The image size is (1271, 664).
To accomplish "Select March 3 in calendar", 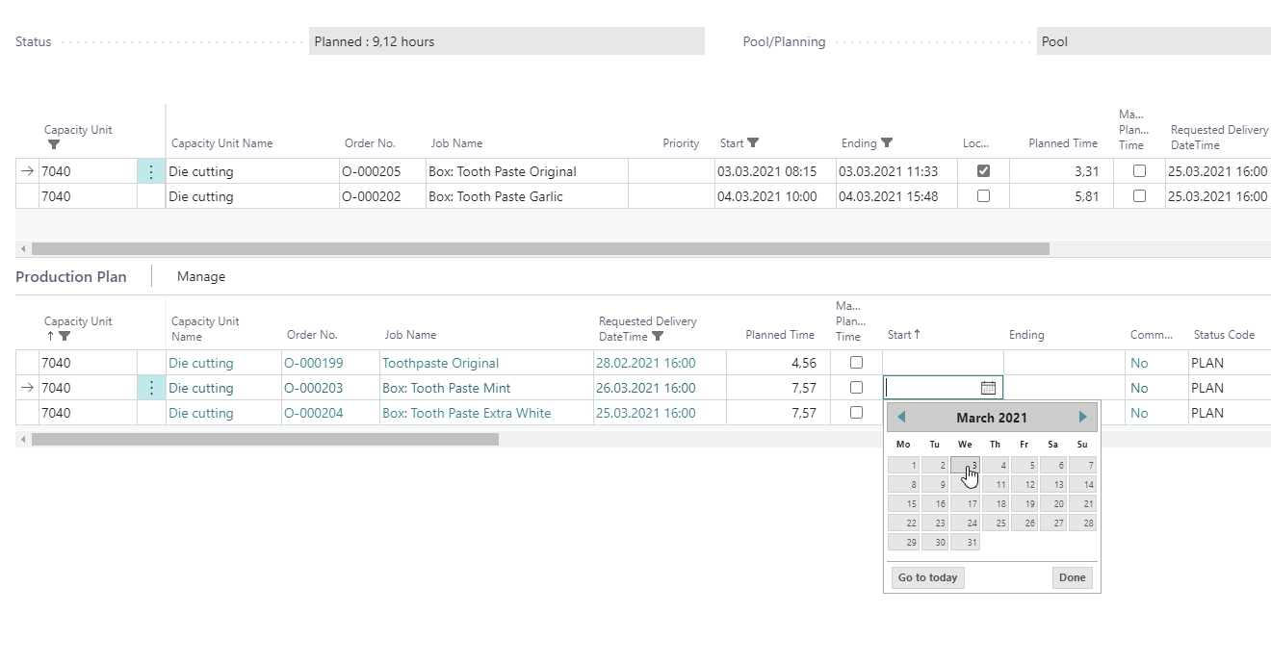I will (965, 465).
